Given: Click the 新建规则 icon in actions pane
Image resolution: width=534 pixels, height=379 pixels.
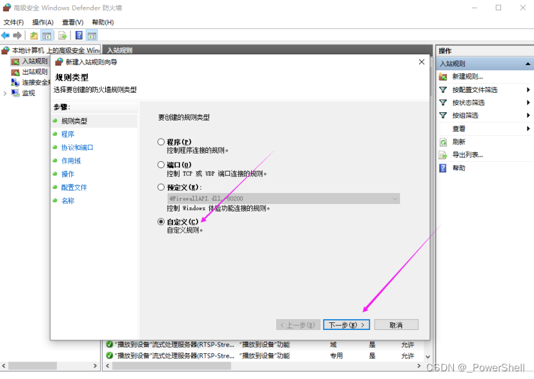Looking at the screenshot, I should click(x=443, y=77).
